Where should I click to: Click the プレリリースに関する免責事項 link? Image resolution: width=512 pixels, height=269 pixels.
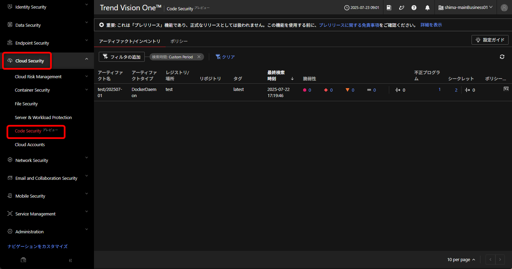click(349, 25)
